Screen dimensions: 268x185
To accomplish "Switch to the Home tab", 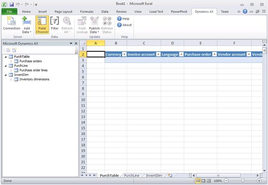I will point(26,12).
